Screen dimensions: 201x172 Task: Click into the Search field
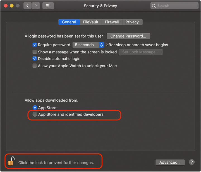[176, 6]
